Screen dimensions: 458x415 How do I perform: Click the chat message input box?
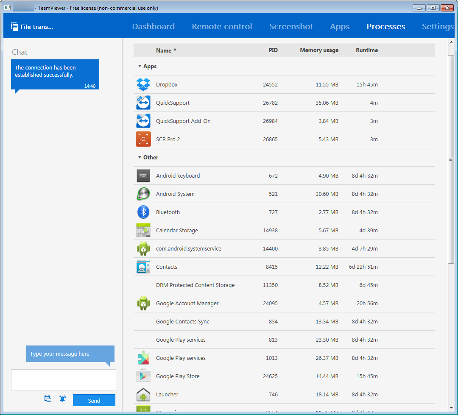click(63, 380)
